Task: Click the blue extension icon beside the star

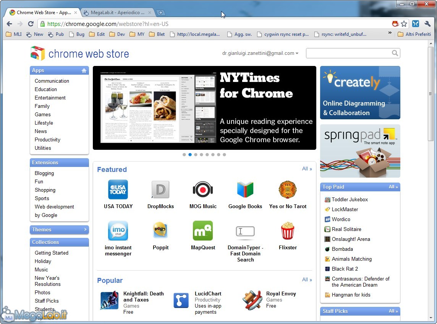Action: click(416, 24)
